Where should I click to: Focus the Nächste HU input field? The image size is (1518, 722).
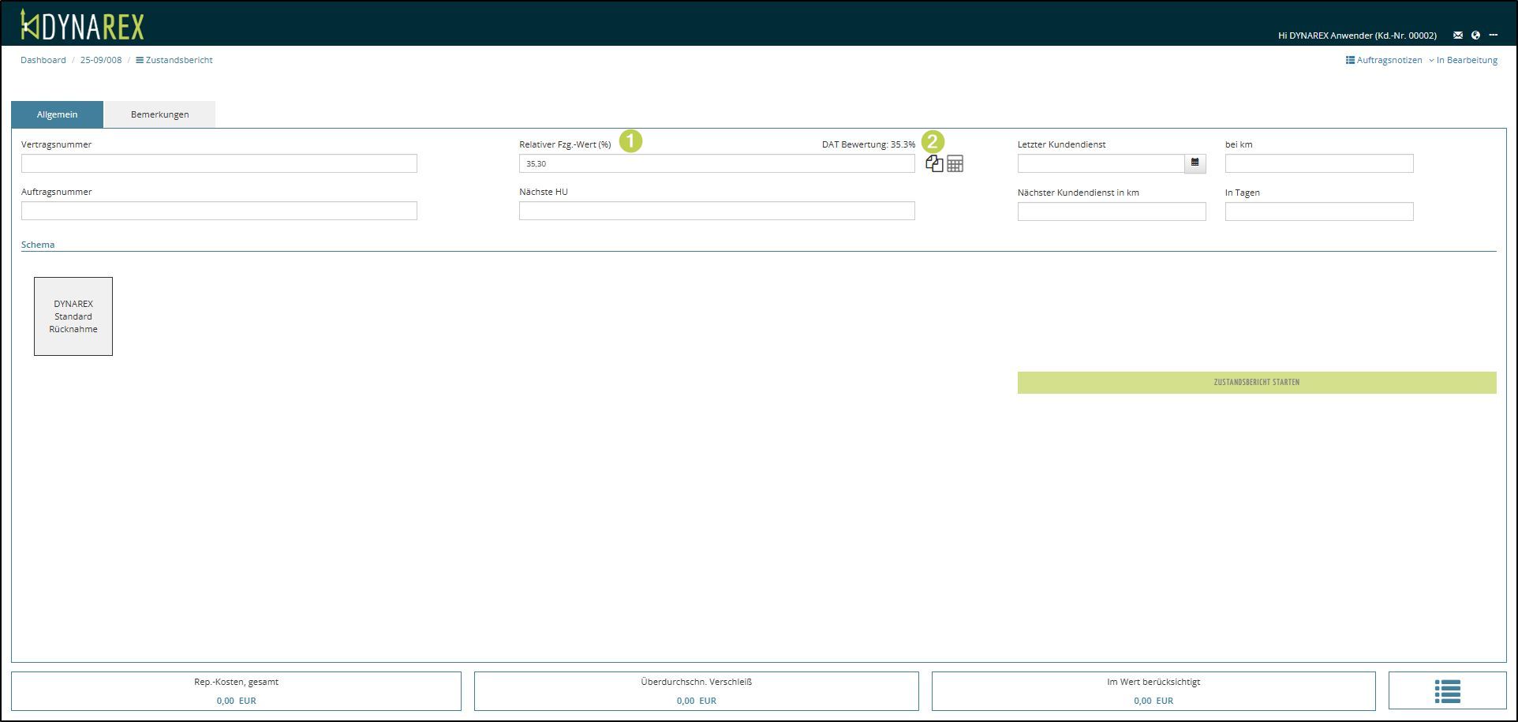coord(716,211)
